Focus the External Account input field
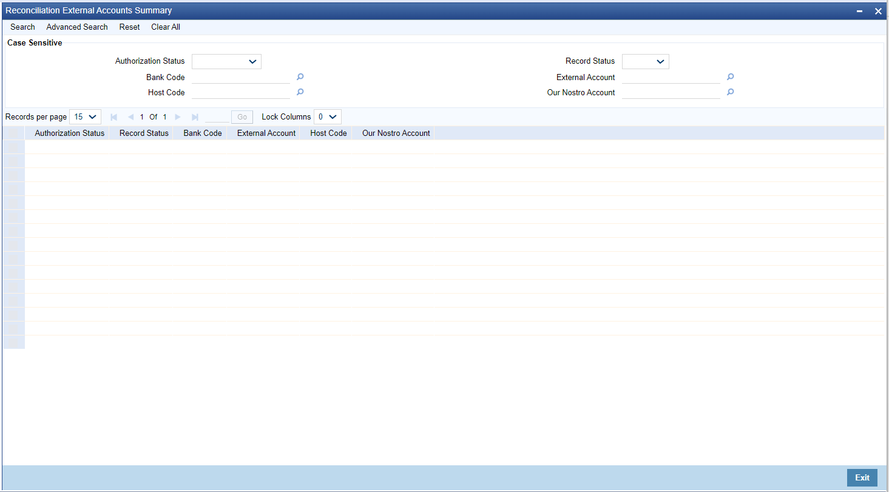Viewport: 889px width, 492px height. [x=671, y=77]
